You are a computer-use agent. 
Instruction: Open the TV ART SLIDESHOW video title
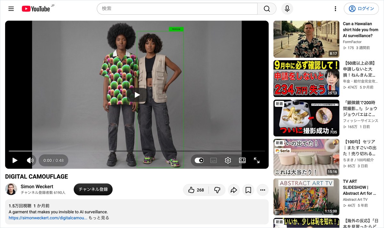(x=359, y=187)
